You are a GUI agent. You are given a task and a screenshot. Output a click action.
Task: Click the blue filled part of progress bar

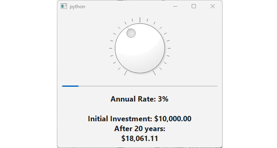point(70,86)
